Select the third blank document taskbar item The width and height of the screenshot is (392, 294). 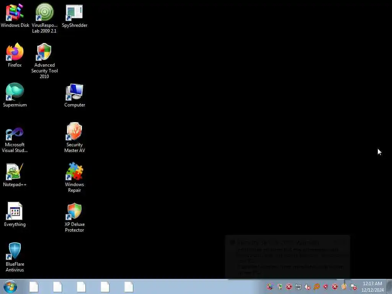pos(81,287)
